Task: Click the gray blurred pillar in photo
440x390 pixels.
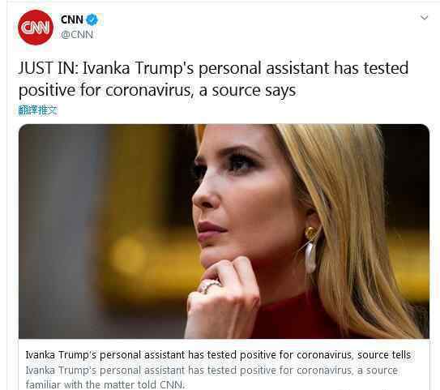Action: click(x=63, y=230)
